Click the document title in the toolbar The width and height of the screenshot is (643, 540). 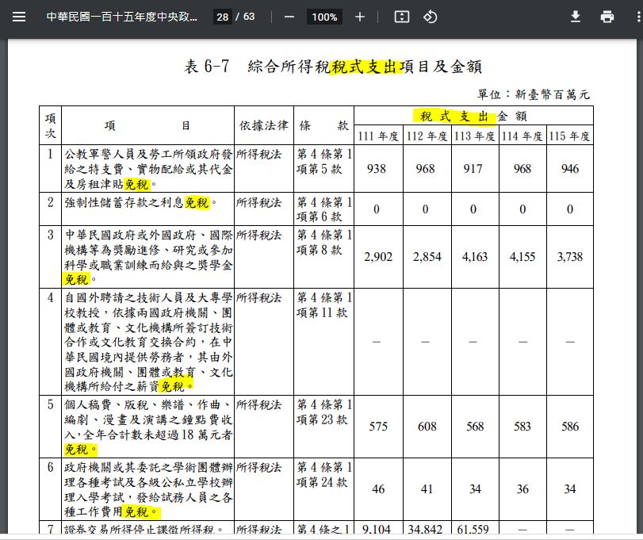(x=121, y=17)
